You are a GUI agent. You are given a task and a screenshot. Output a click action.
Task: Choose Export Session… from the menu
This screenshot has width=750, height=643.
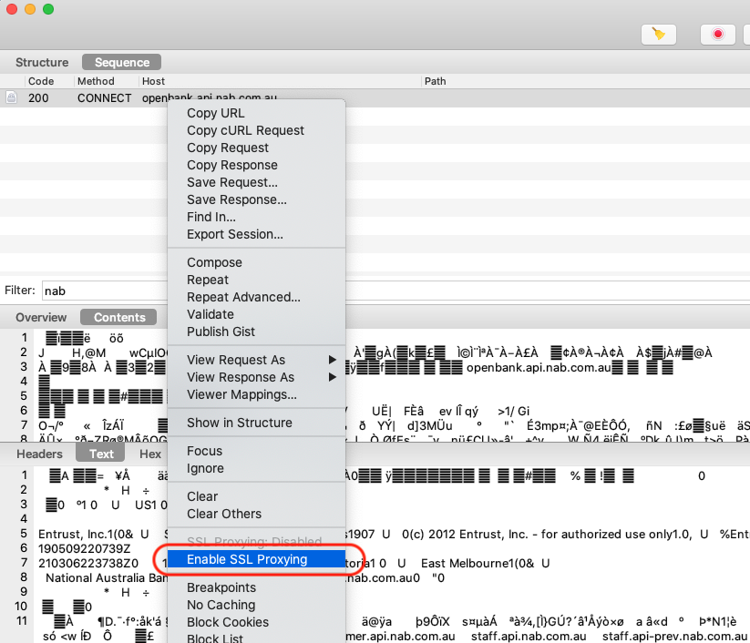point(234,234)
